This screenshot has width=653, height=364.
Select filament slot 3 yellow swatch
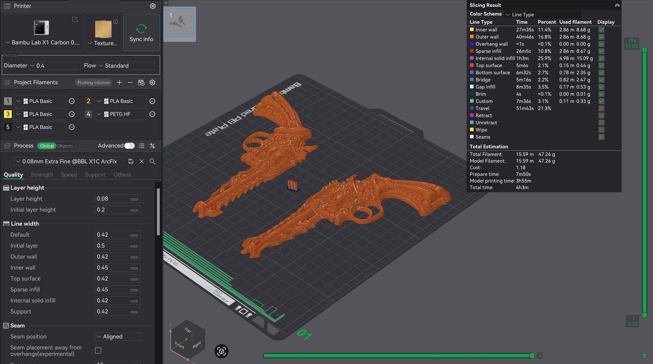[8, 114]
